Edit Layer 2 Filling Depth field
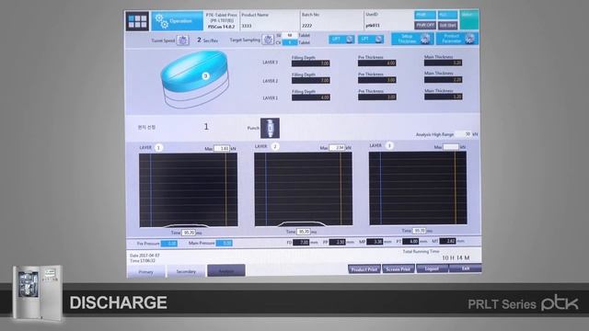This screenshot has height=331, width=589. [311, 80]
